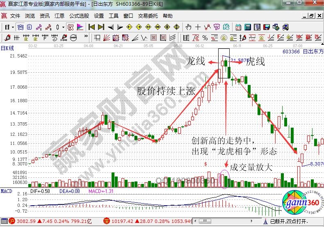
Task: Toggle the red pattern icon beside flag
Action: pyautogui.click(x=71, y=27)
